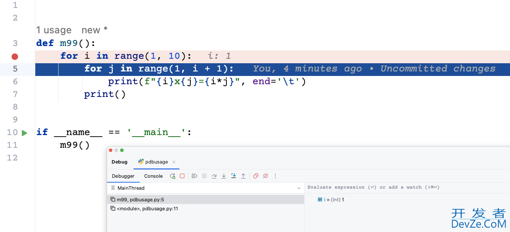Click the __name__ == '__main__' condition
510x232 pixels.
click(x=120, y=132)
